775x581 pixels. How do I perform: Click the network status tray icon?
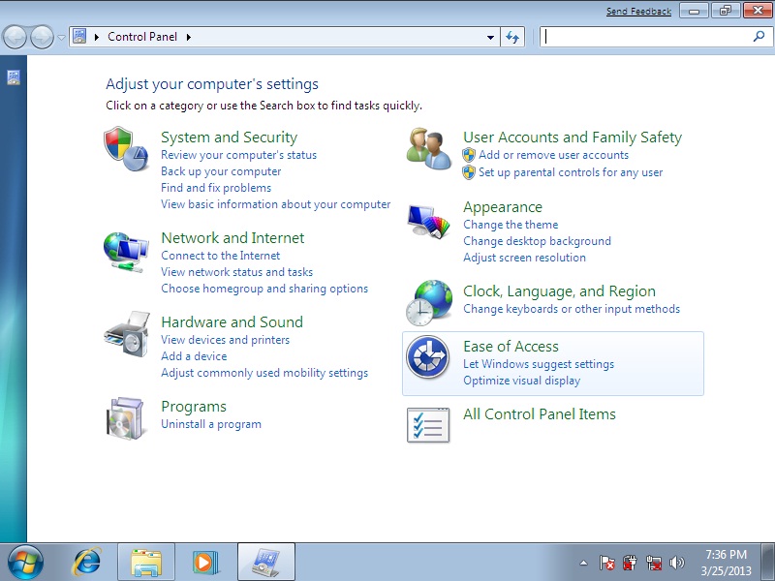(x=653, y=563)
